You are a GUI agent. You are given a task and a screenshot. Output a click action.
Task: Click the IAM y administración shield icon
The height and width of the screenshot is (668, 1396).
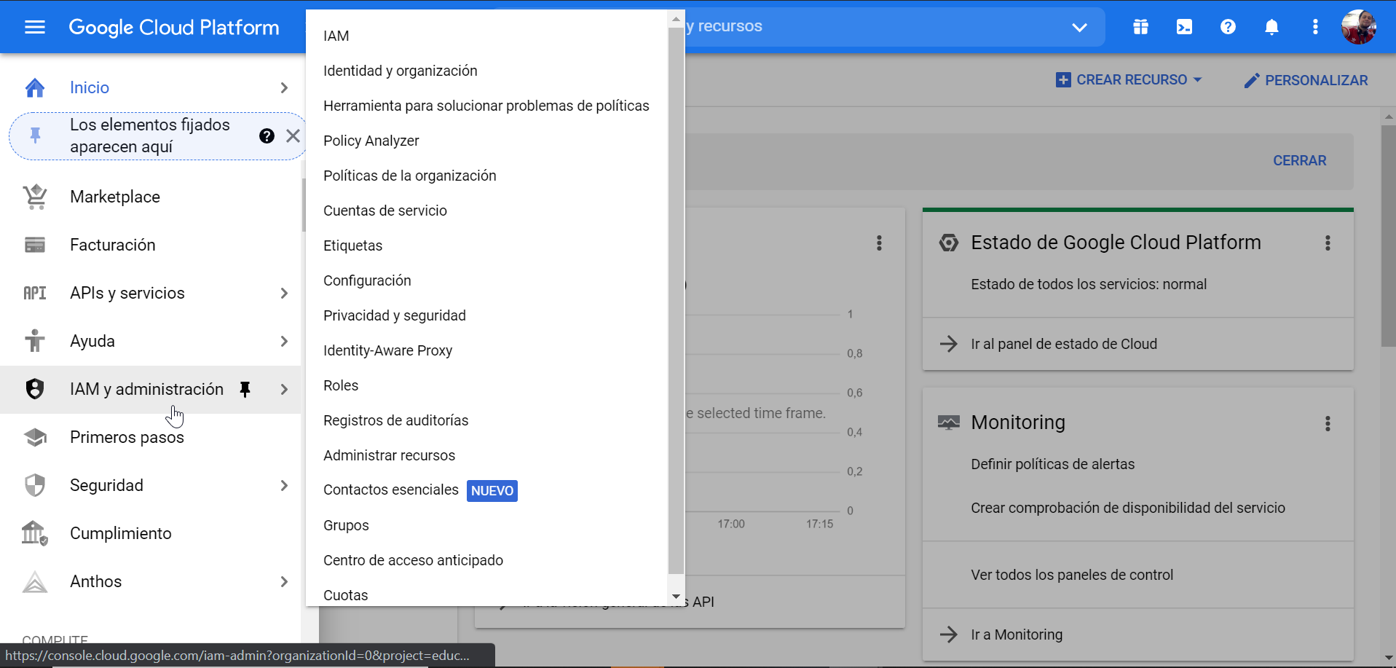pos(35,389)
